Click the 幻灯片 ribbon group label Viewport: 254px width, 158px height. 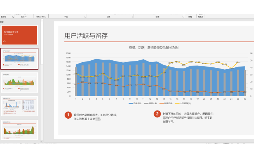tap(24, 17)
